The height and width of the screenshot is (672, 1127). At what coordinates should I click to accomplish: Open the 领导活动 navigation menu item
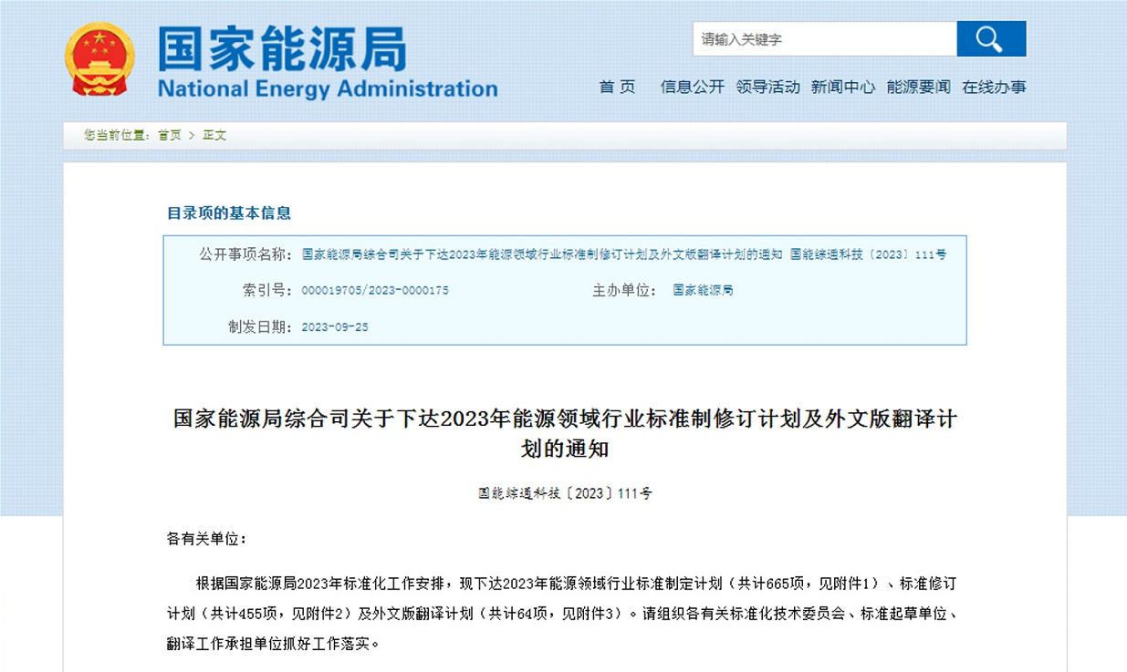coord(767,88)
